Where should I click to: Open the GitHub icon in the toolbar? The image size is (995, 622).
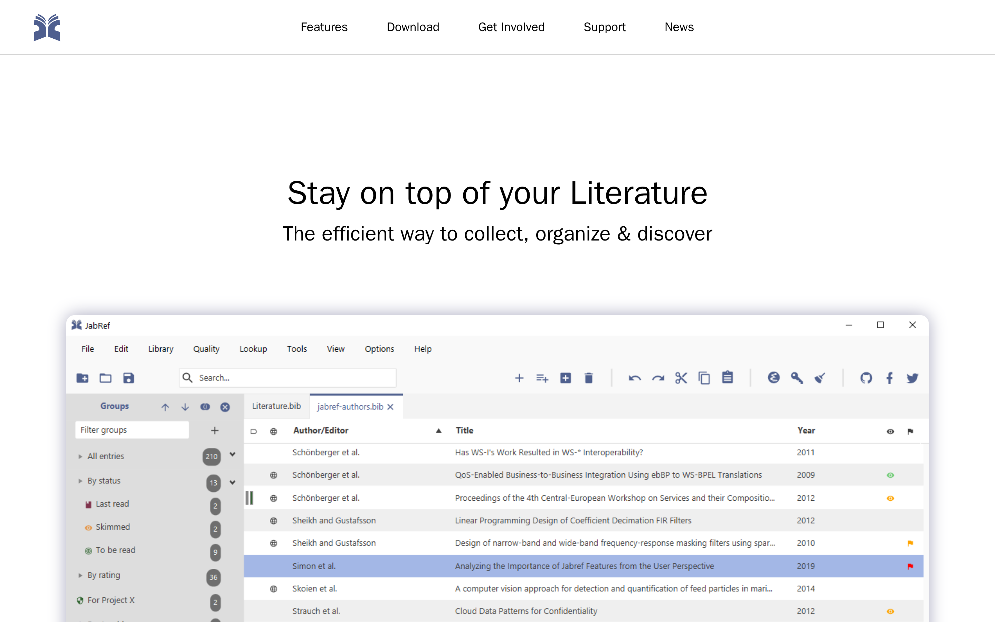click(x=866, y=378)
